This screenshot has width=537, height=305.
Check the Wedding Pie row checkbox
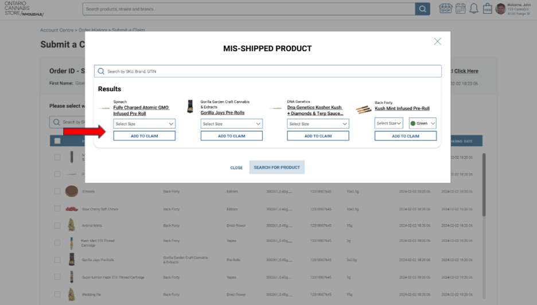pyautogui.click(x=57, y=294)
